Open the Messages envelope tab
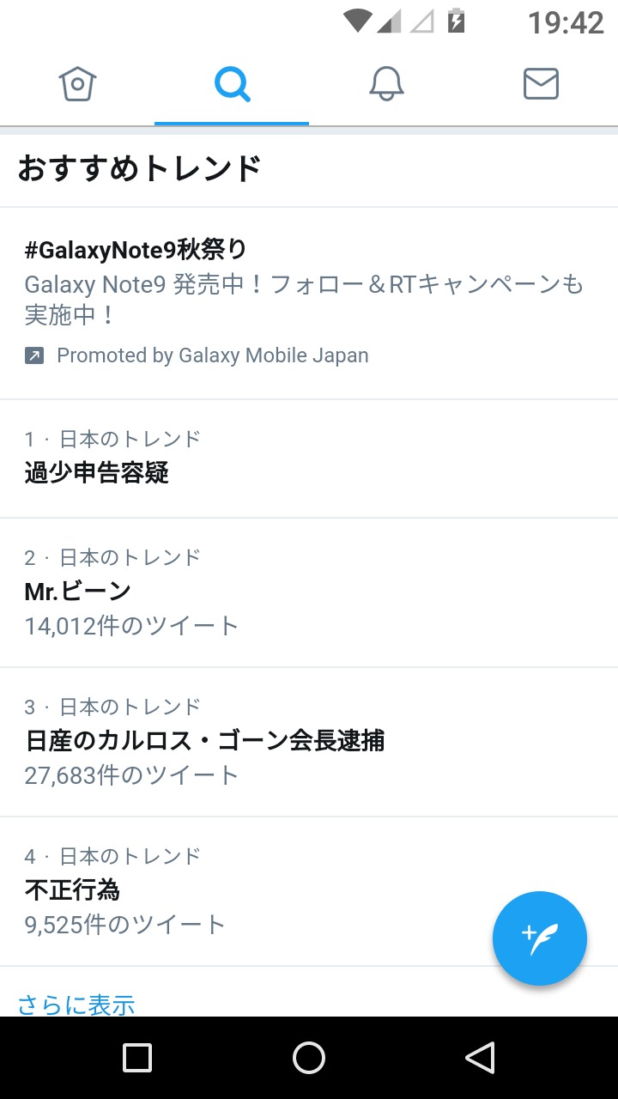 pos(541,84)
